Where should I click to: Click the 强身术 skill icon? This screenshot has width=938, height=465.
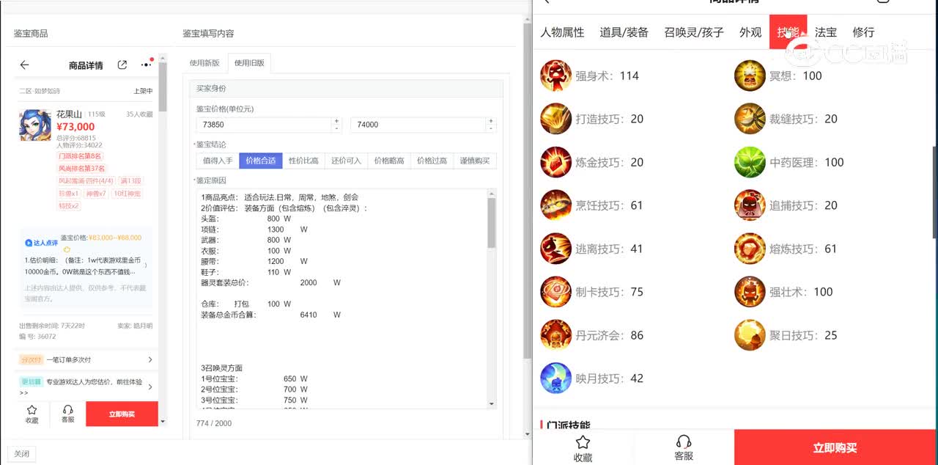pos(556,76)
